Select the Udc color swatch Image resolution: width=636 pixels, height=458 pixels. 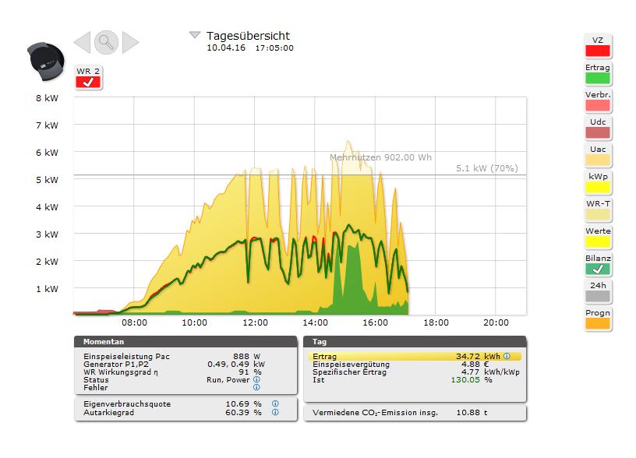coord(598,132)
